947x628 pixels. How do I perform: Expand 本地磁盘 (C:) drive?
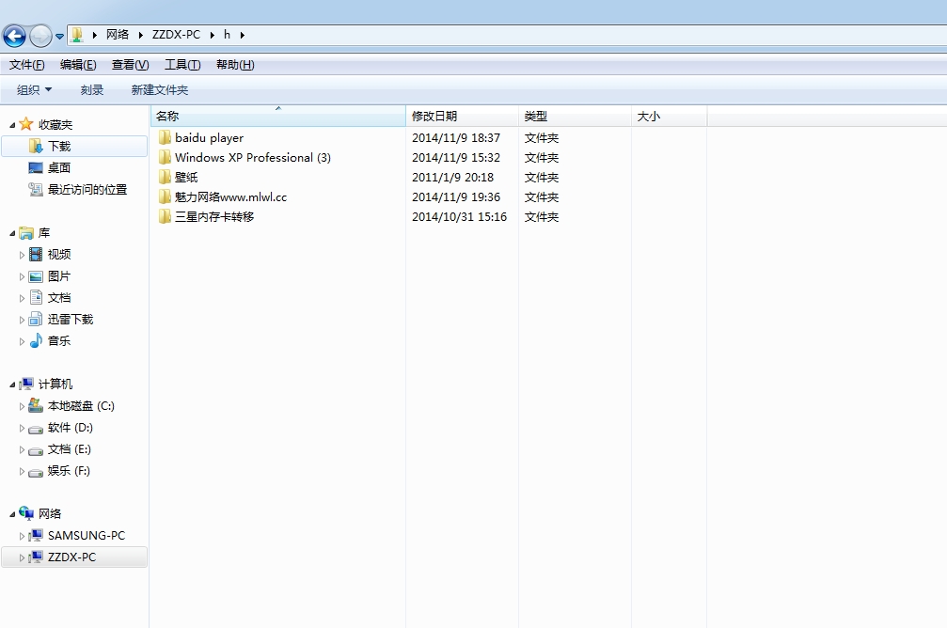pyautogui.click(x=22, y=406)
